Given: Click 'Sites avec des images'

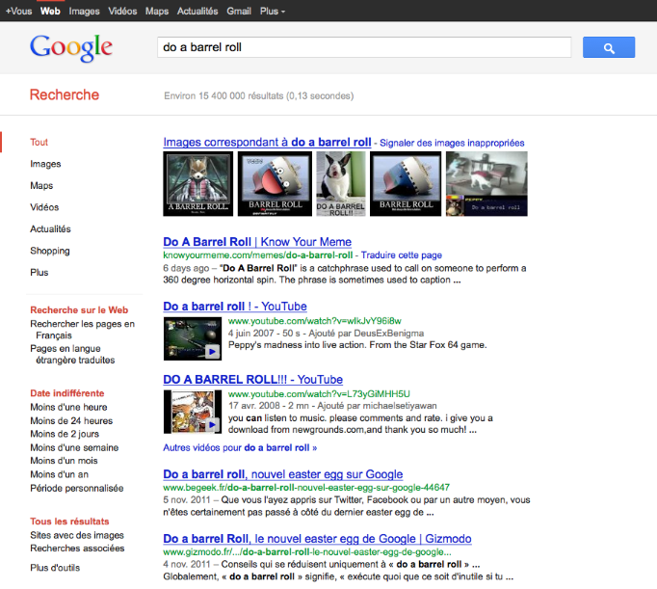Looking at the screenshot, I should (x=77, y=535).
